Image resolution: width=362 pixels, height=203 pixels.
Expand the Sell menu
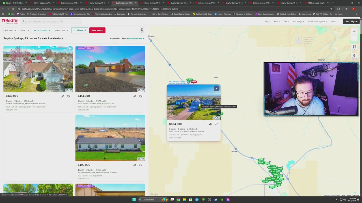[286, 21]
